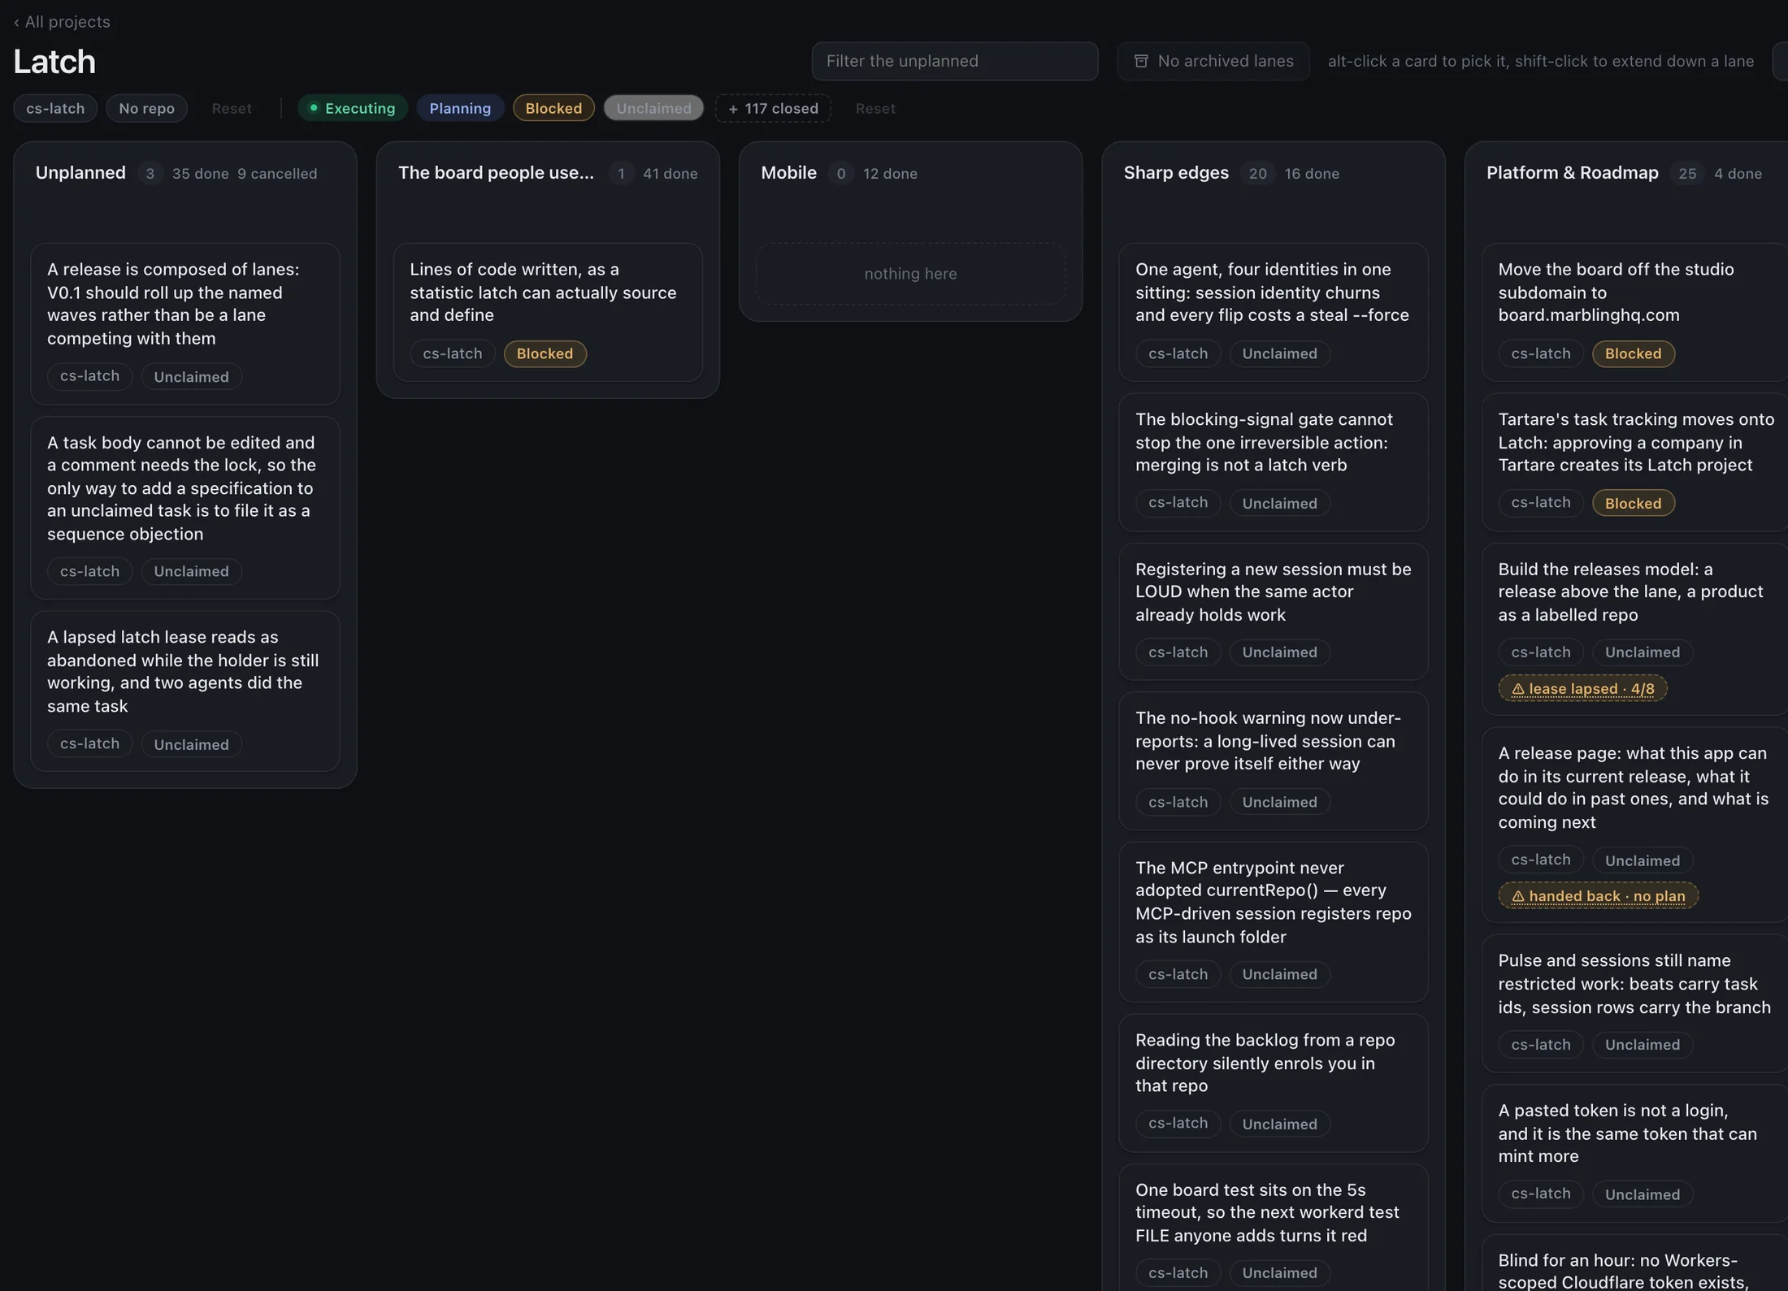Click the 'handed back · no plan' badge
Image resolution: width=1788 pixels, height=1291 pixels.
[x=1598, y=896]
